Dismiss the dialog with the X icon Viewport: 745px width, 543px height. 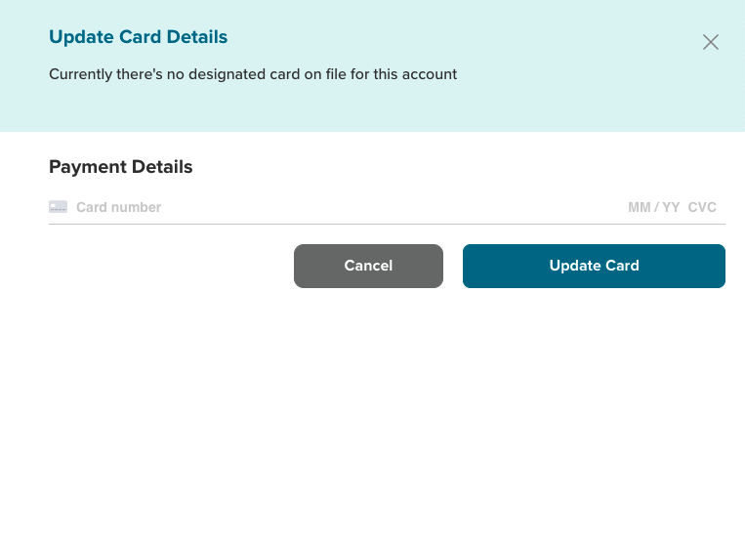pyautogui.click(x=711, y=42)
